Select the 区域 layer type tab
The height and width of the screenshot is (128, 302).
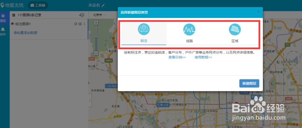pos(235,33)
